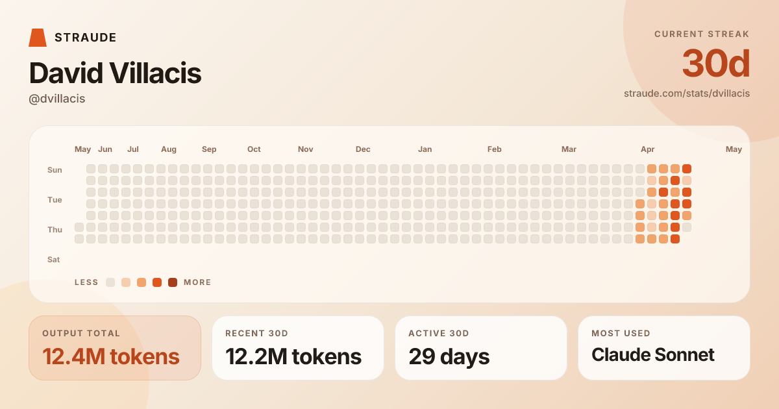Click the lightest gray legend swatch
Viewport: 779px width, 409px height.
point(110,282)
